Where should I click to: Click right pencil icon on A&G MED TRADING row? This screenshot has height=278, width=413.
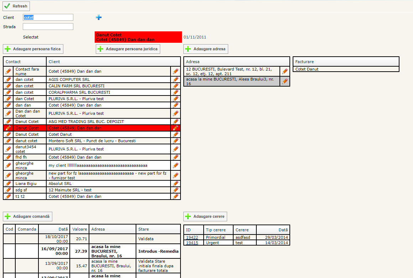coord(176,122)
